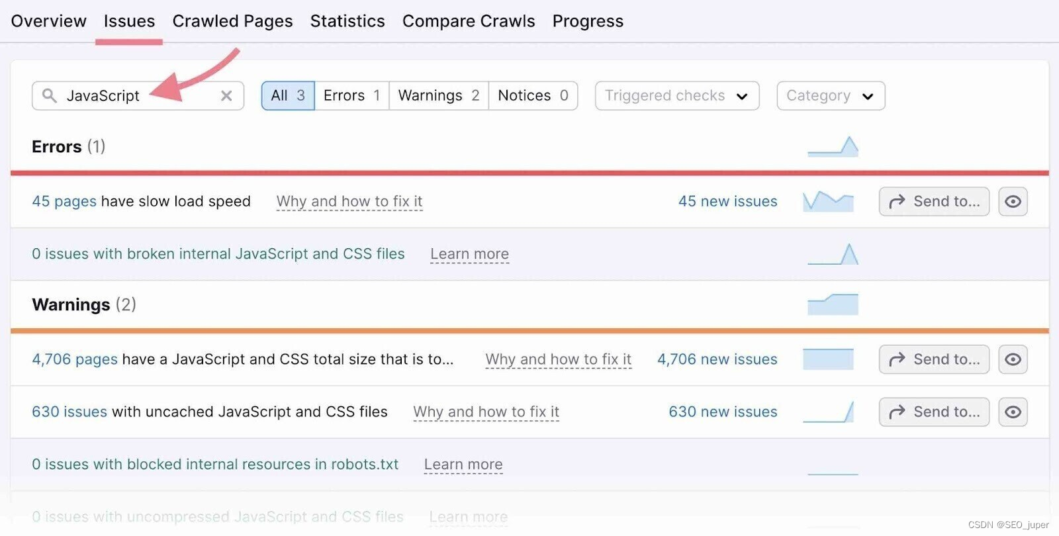Send the 4,706 pages issue to a tool
The height and width of the screenshot is (536, 1059).
click(934, 359)
